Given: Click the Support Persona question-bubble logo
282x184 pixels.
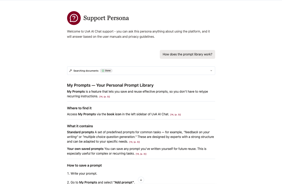Looking at the screenshot, I should click(74, 18).
